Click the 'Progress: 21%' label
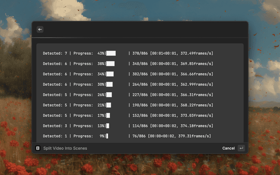Image resolution: width=280 pixels, height=175 pixels. (89, 105)
